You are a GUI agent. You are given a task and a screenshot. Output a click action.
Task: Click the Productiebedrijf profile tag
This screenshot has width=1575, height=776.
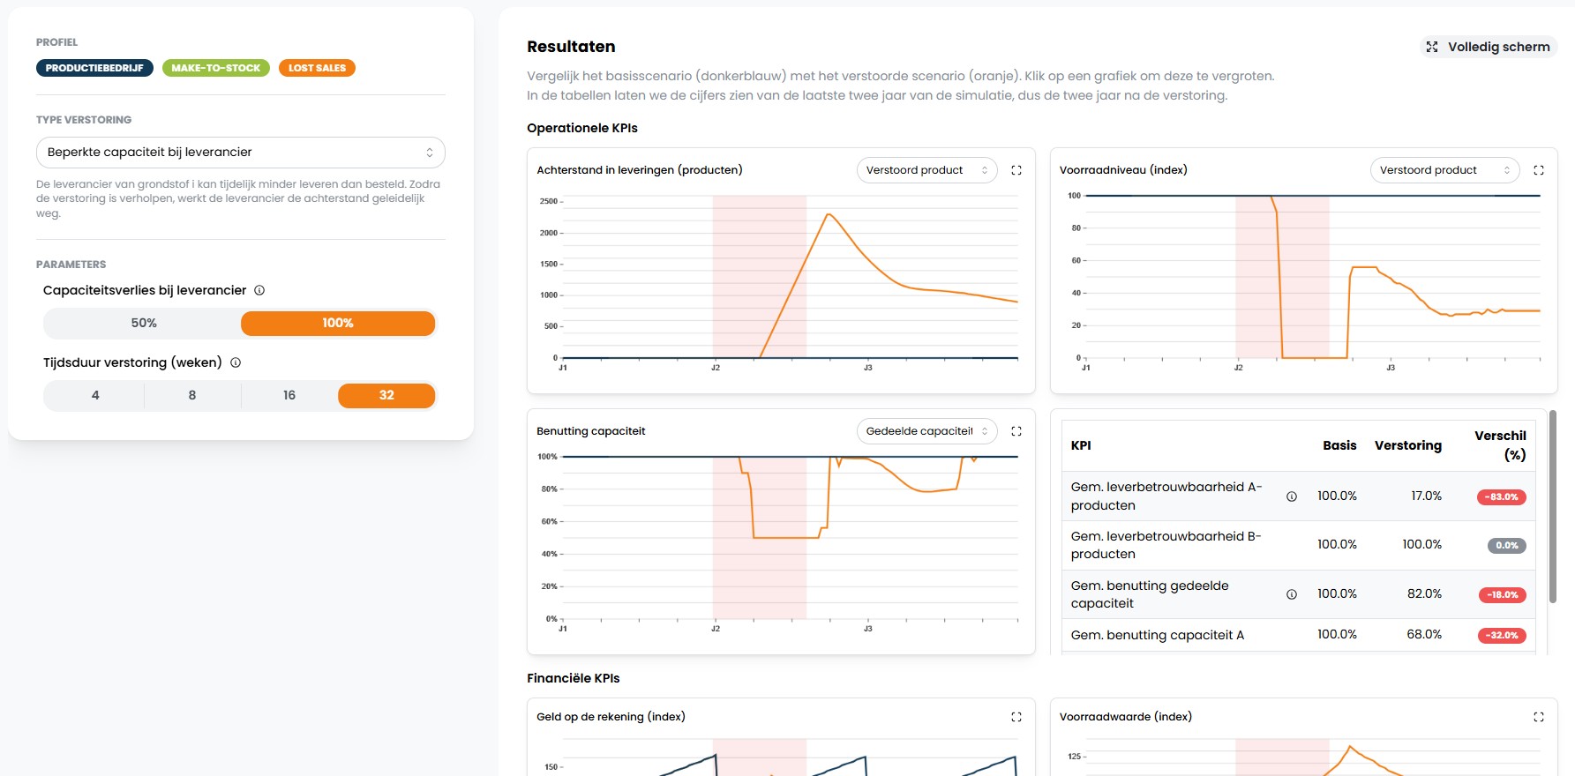point(94,68)
